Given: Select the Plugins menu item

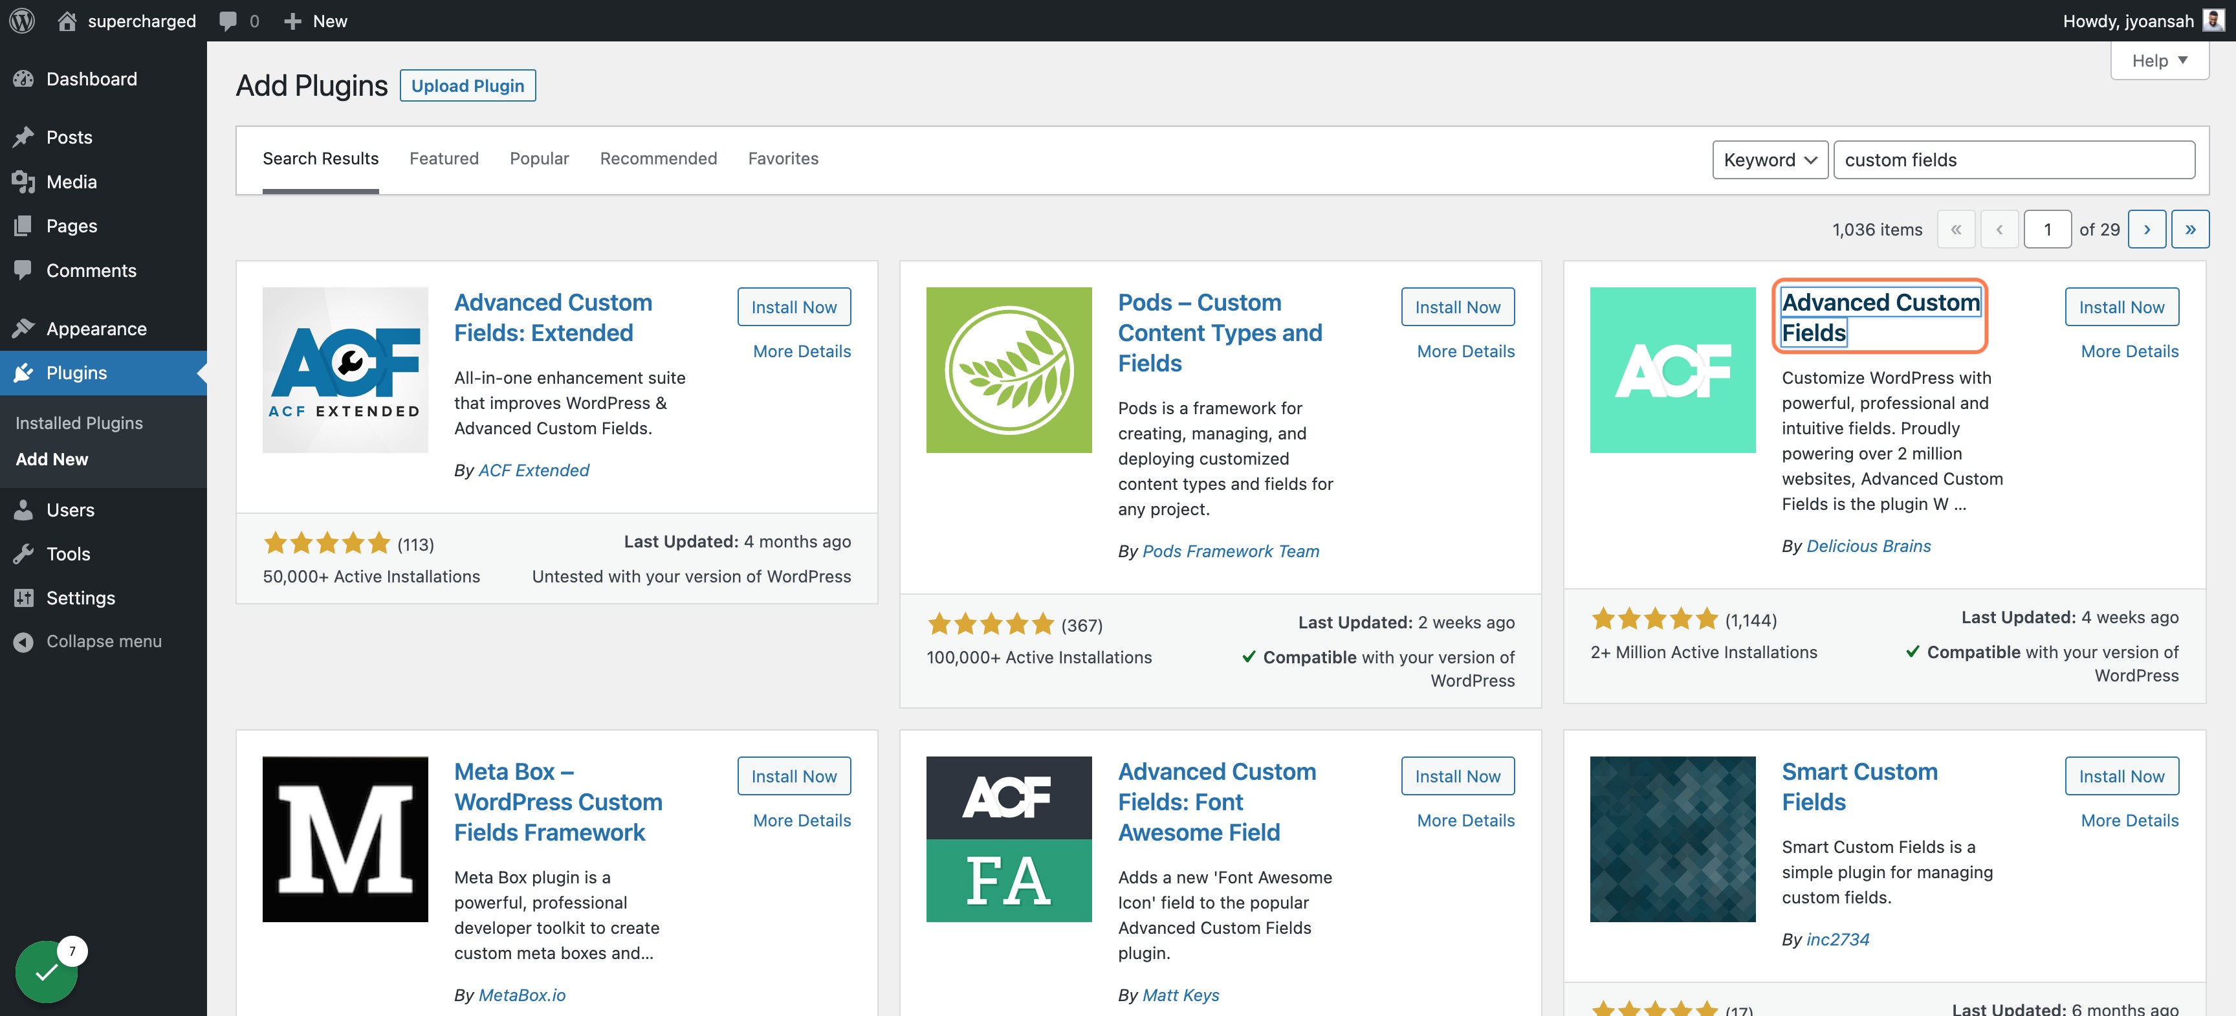Looking at the screenshot, I should click(x=104, y=373).
